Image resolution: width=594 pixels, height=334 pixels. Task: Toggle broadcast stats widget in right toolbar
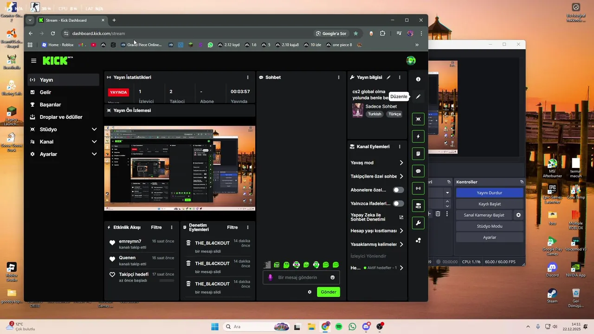pos(418,188)
